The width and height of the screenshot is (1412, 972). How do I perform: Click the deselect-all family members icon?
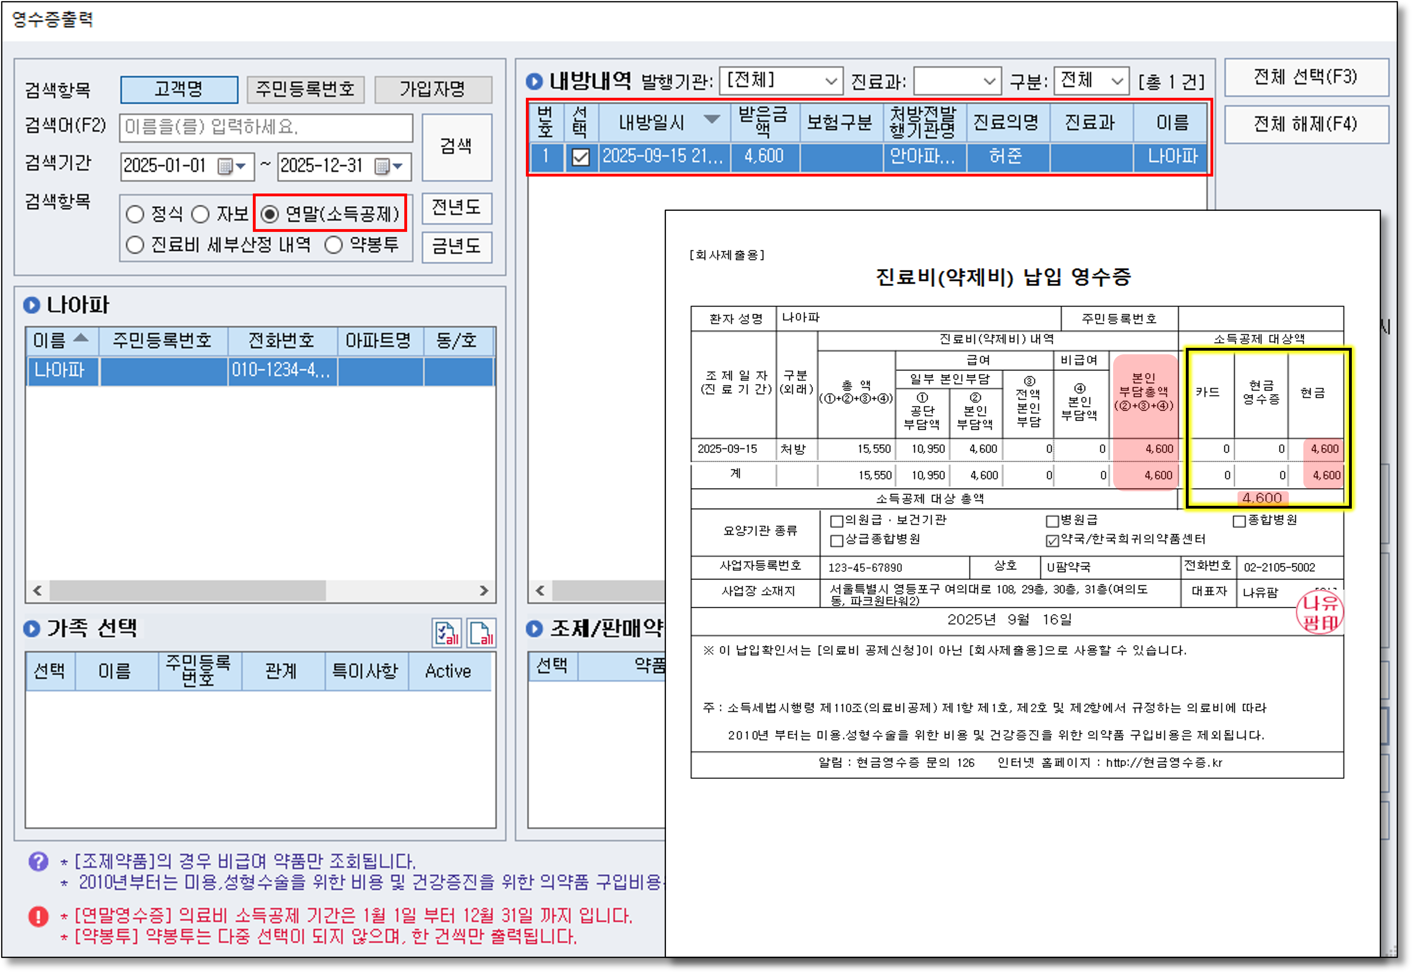[481, 633]
